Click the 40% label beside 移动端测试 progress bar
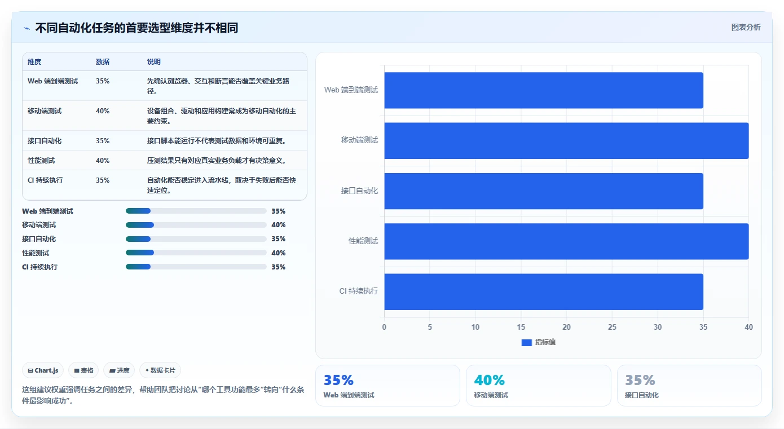The height and width of the screenshot is (429, 784). [279, 225]
